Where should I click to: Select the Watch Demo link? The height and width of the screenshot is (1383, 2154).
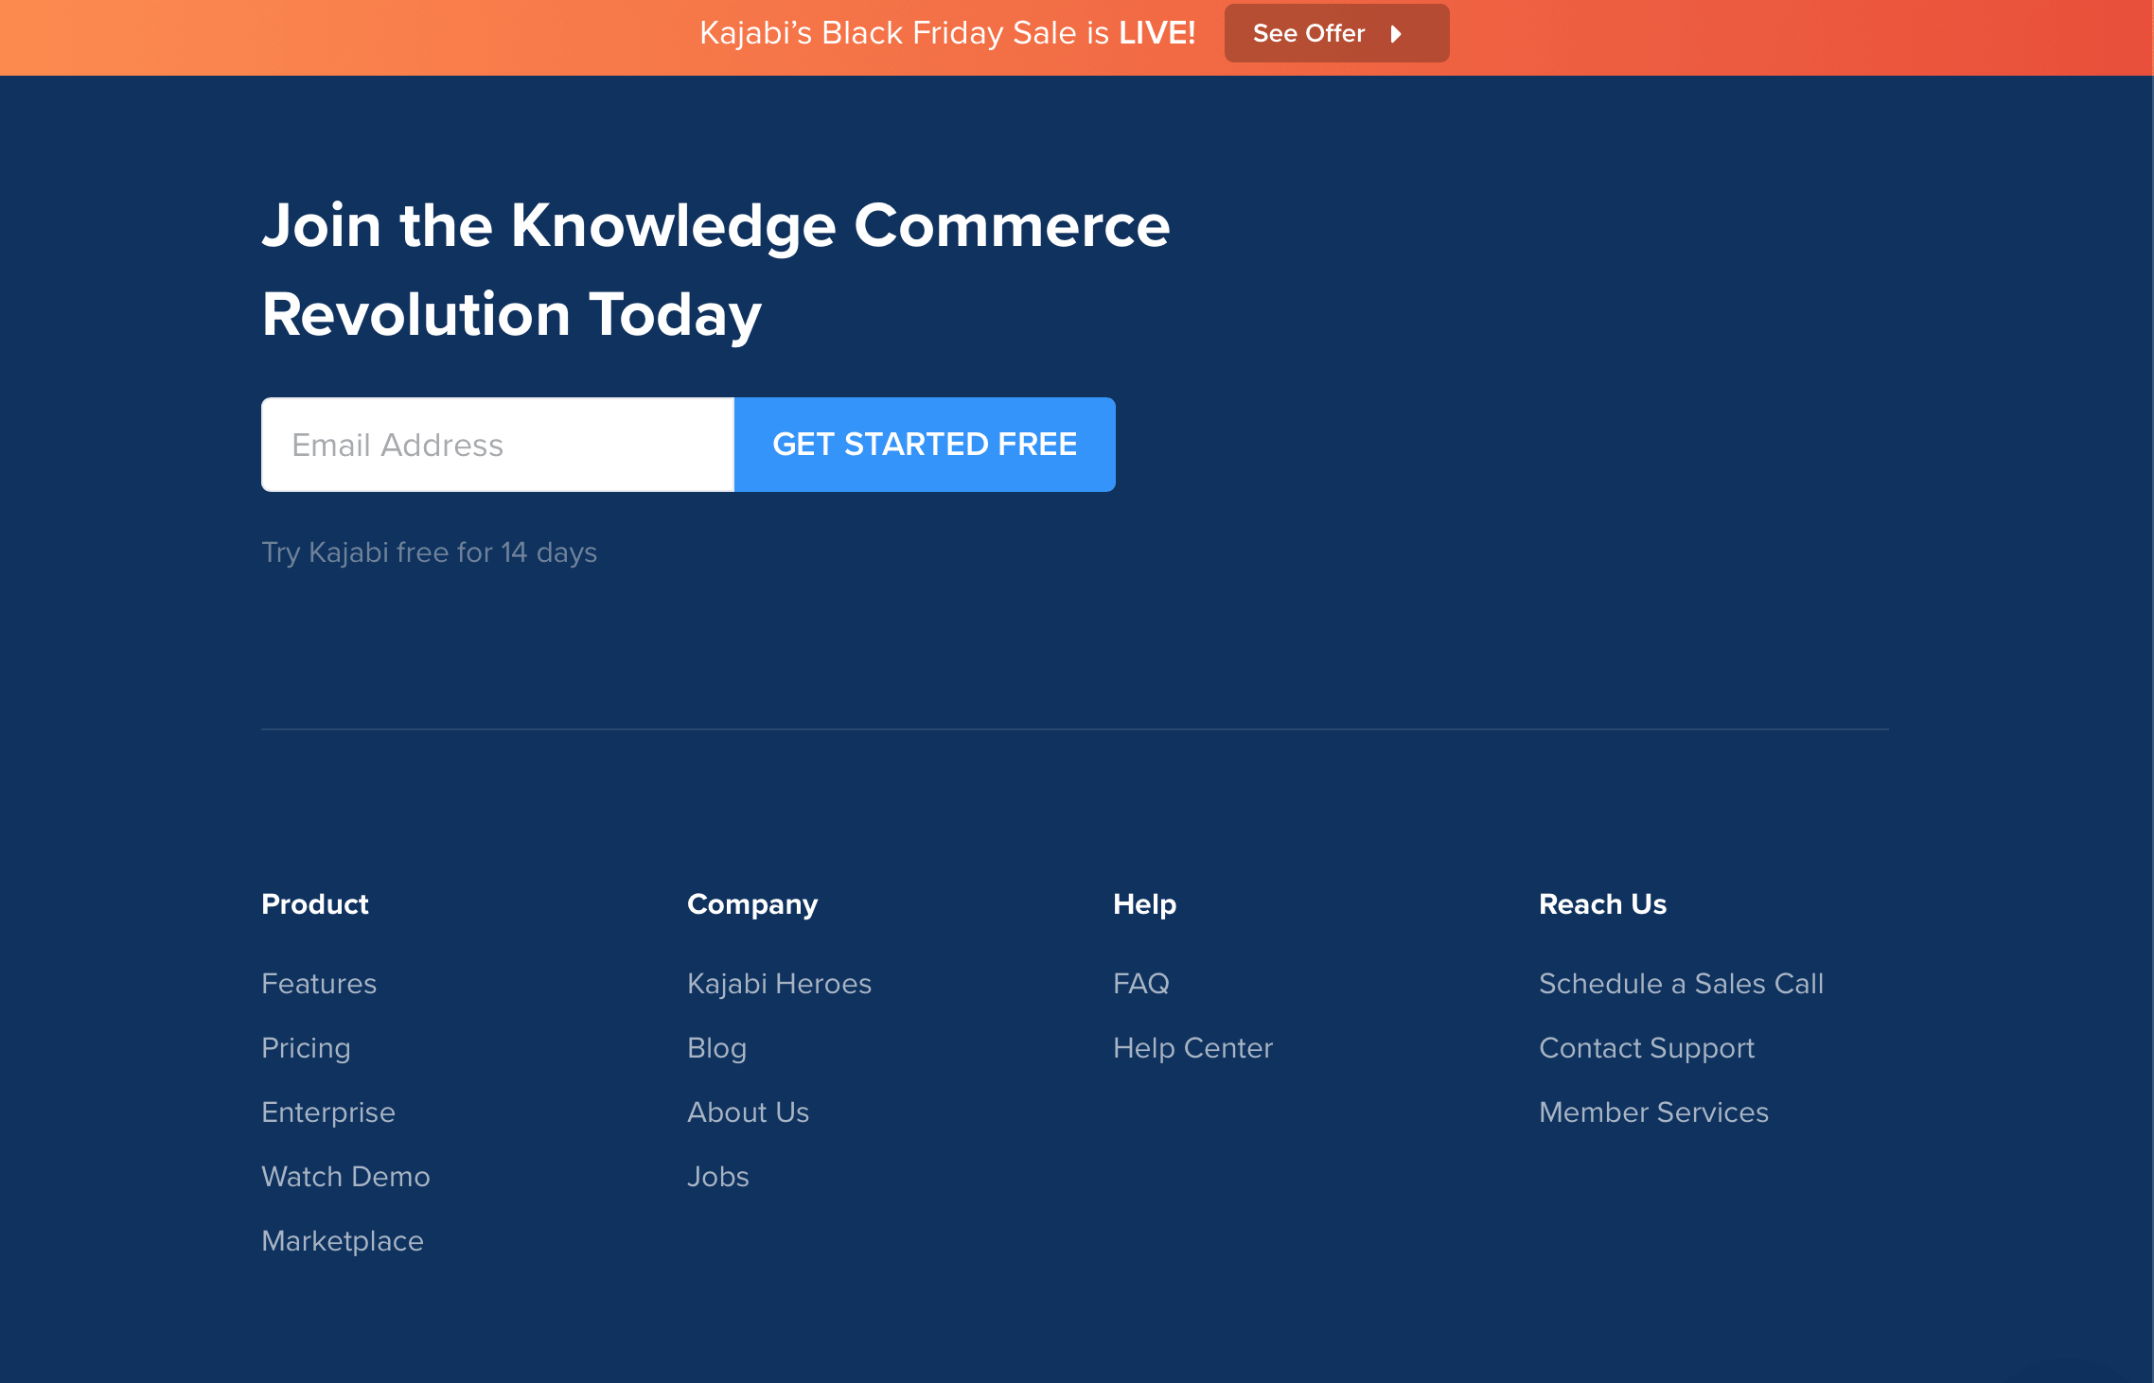point(345,1177)
